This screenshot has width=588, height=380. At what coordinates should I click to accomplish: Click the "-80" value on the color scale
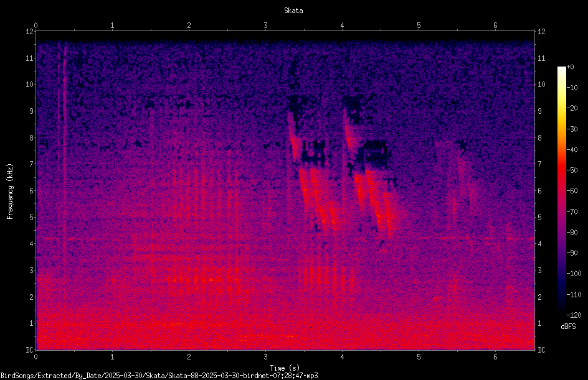(572, 233)
